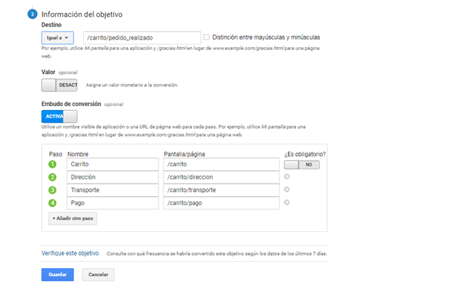Turn off the Embudo de conversión toggle
Image resolution: width=471 pixels, height=291 pixels.
click(59, 116)
